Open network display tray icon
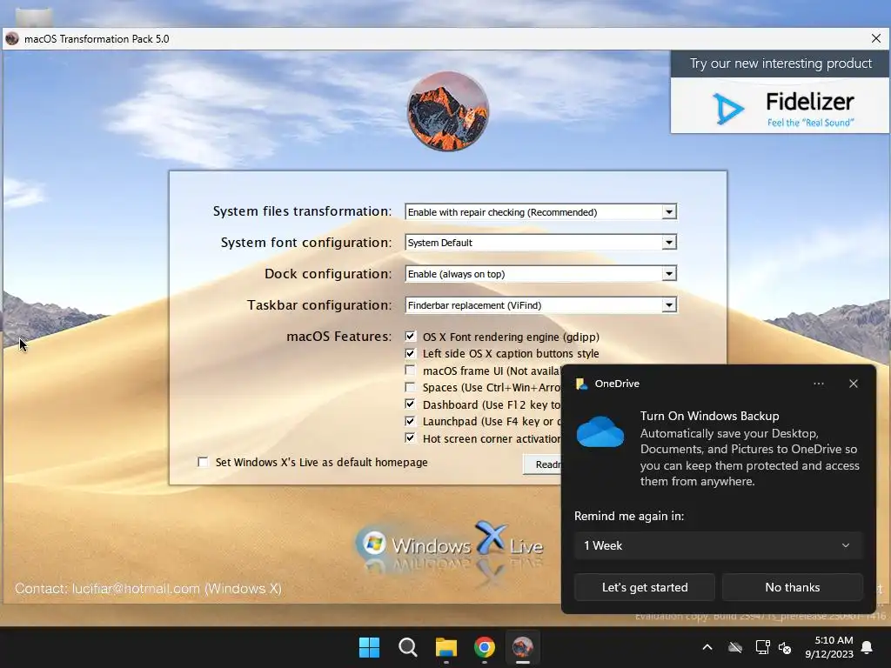Screen dimensions: 891x668 pyautogui.click(x=762, y=647)
